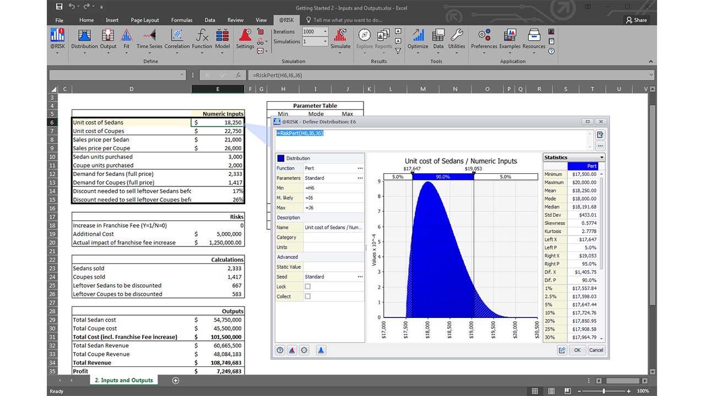
Task: Expand the Simulations count dropdown
Action: pyautogui.click(x=325, y=41)
